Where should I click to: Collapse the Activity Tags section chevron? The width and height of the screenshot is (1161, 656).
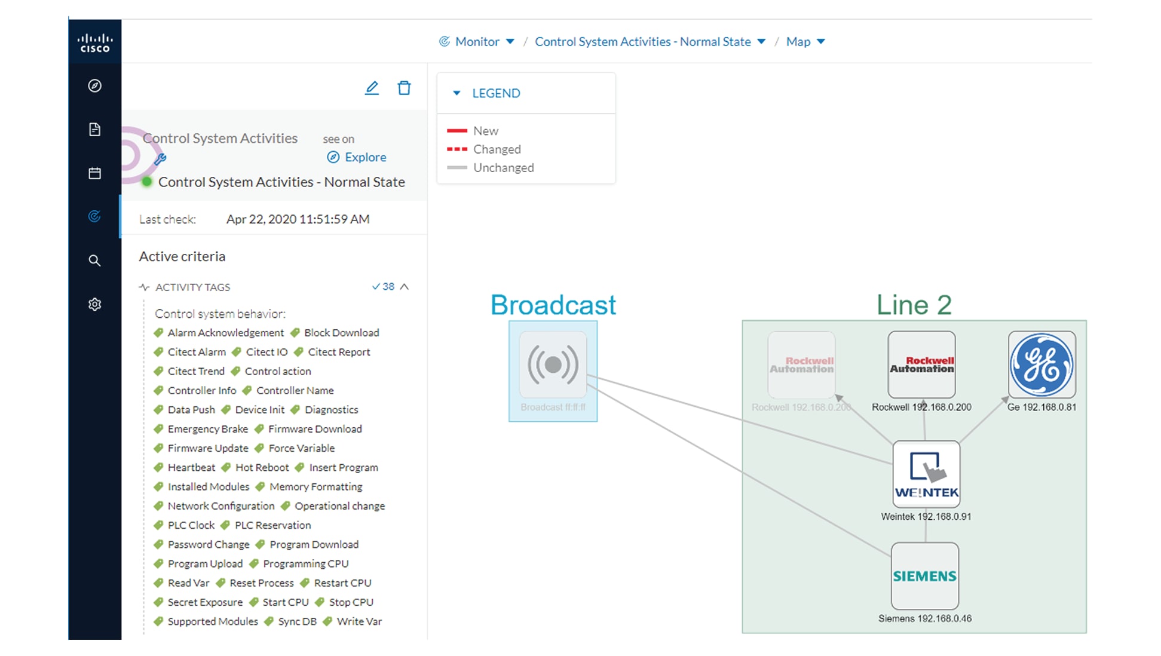point(405,287)
